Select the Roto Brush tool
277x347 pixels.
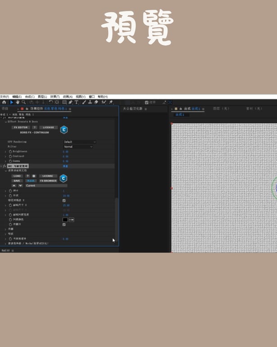point(104,102)
